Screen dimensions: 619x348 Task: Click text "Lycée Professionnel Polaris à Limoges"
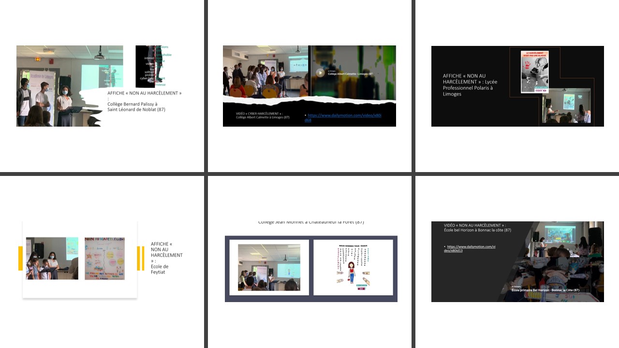pos(470,88)
